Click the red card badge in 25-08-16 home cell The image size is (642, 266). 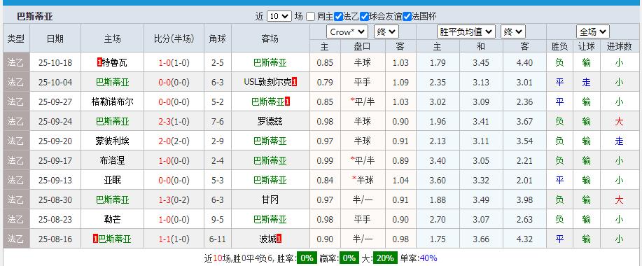click(95, 239)
